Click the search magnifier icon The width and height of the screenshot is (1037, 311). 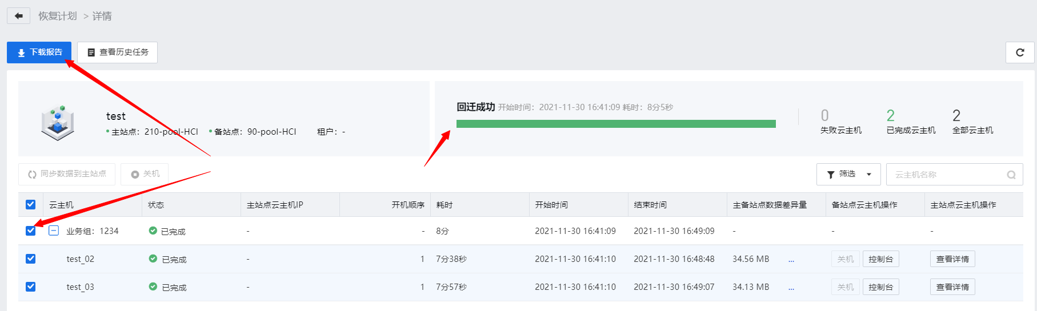click(x=1011, y=175)
